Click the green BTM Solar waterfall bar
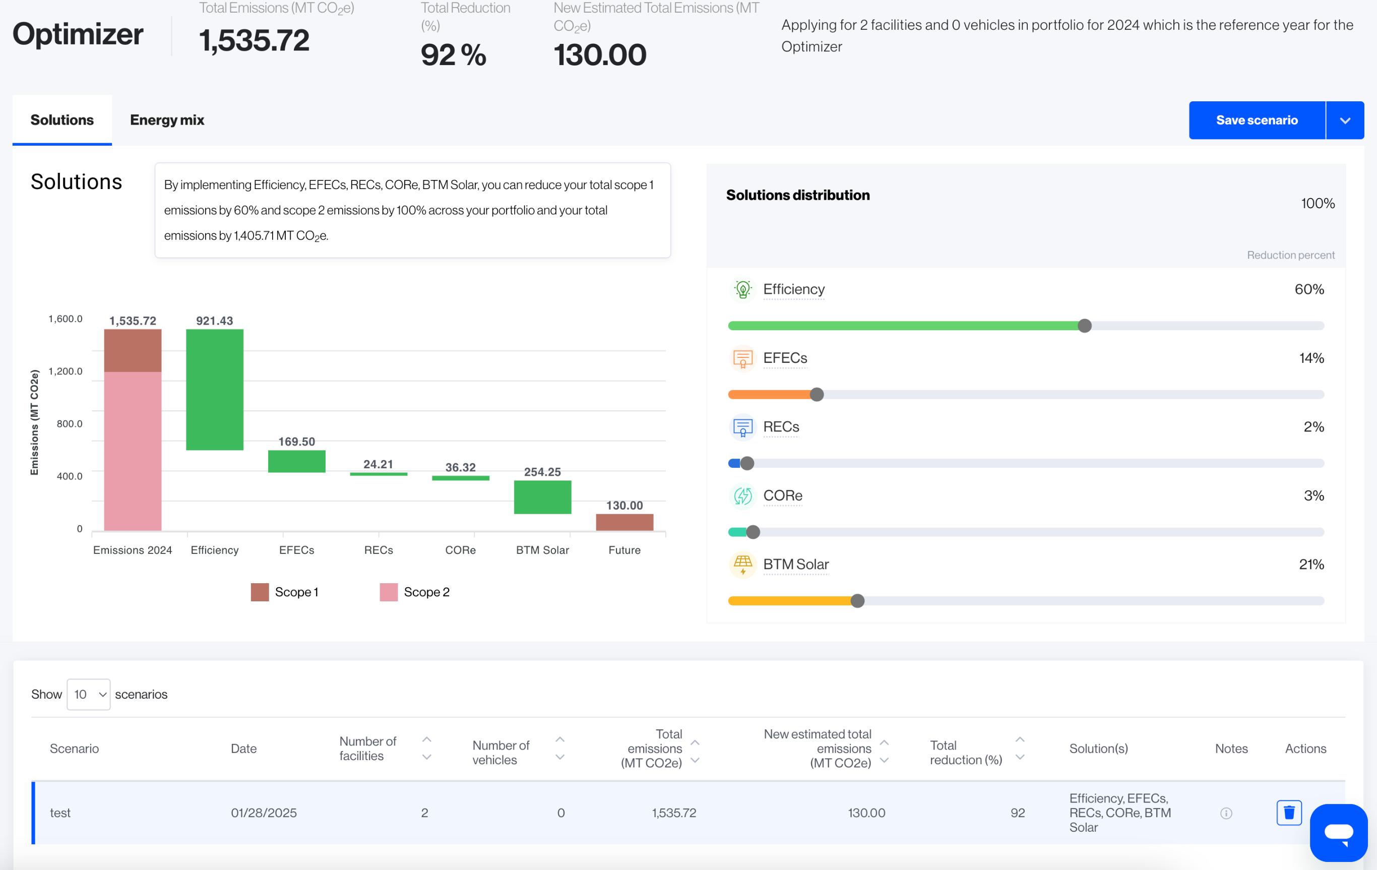This screenshot has height=870, width=1377. [x=543, y=497]
